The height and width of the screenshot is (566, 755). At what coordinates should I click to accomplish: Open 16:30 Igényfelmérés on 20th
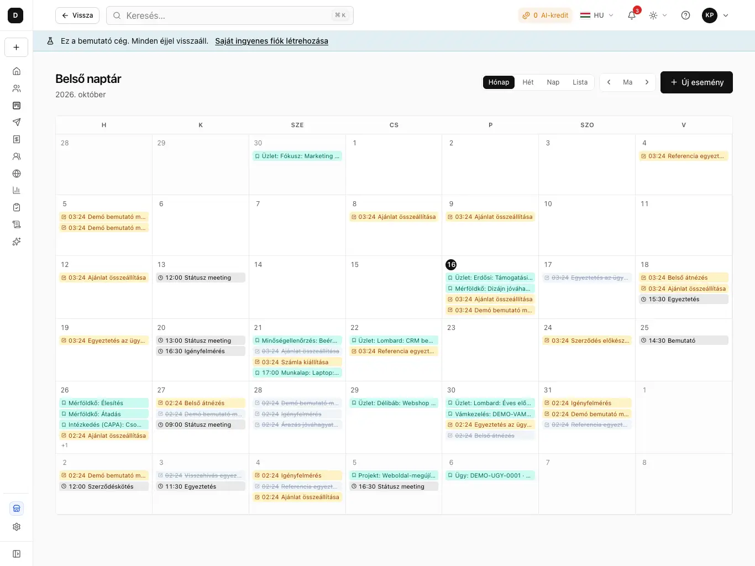(x=201, y=352)
